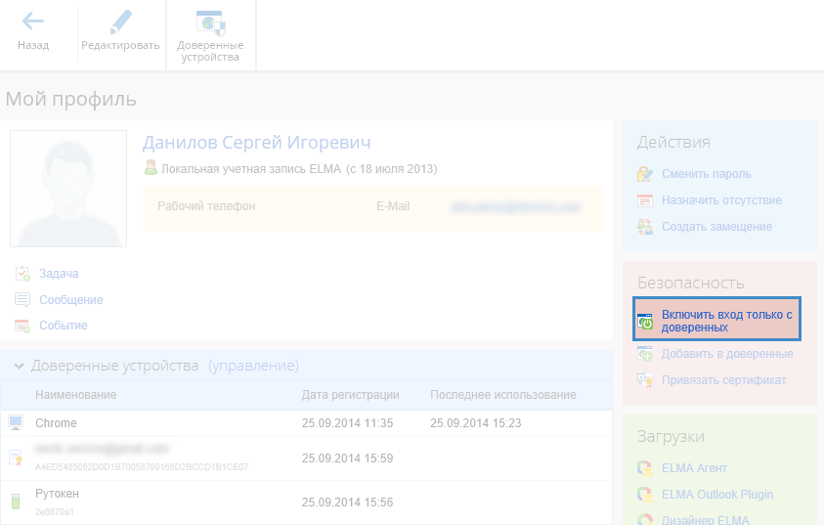Click Добавить в доверенные link
Screen dimensions: 824x525
click(726, 354)
